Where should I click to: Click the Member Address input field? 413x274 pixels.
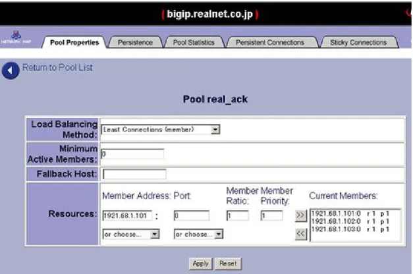(x=127, y=216)
